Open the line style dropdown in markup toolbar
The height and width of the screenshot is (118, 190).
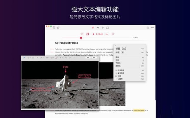pos(47,58)
